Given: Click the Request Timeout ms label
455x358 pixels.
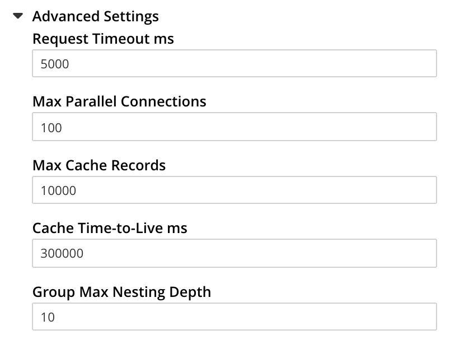Looking at the screenshot, I should click(x=103, y=39).
